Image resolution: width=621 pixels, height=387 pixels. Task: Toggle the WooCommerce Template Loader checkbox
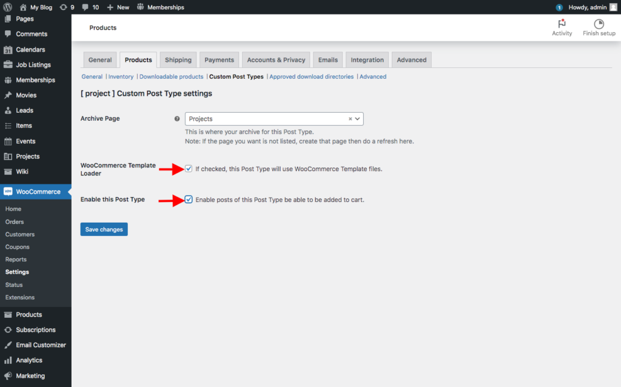tap(189, 169)
